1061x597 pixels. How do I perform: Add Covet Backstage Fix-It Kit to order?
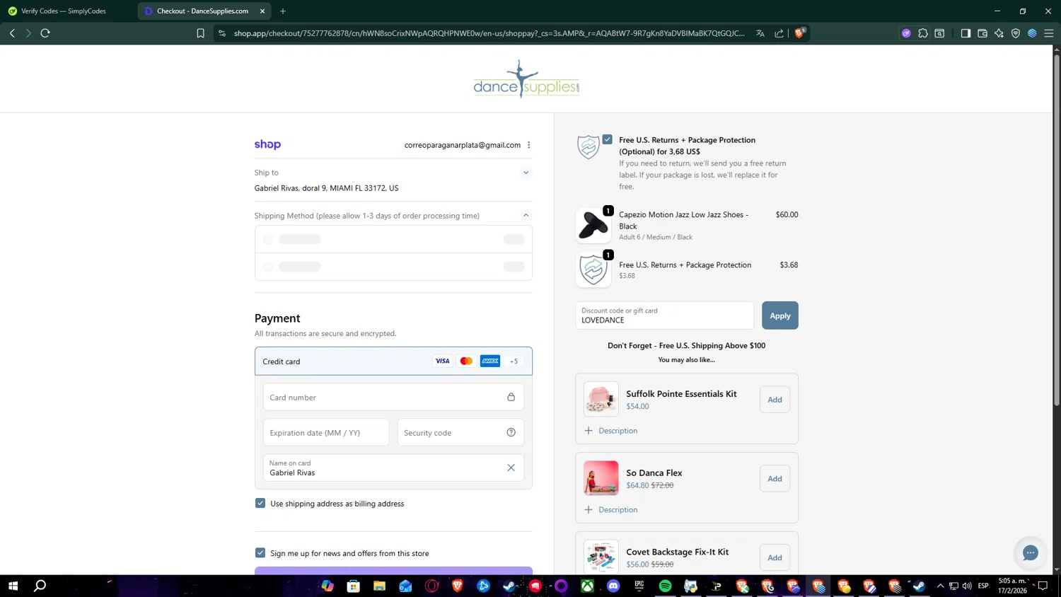[775, 557]
